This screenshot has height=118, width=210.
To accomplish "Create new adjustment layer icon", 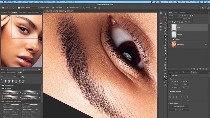I will [x=197, y=69].
